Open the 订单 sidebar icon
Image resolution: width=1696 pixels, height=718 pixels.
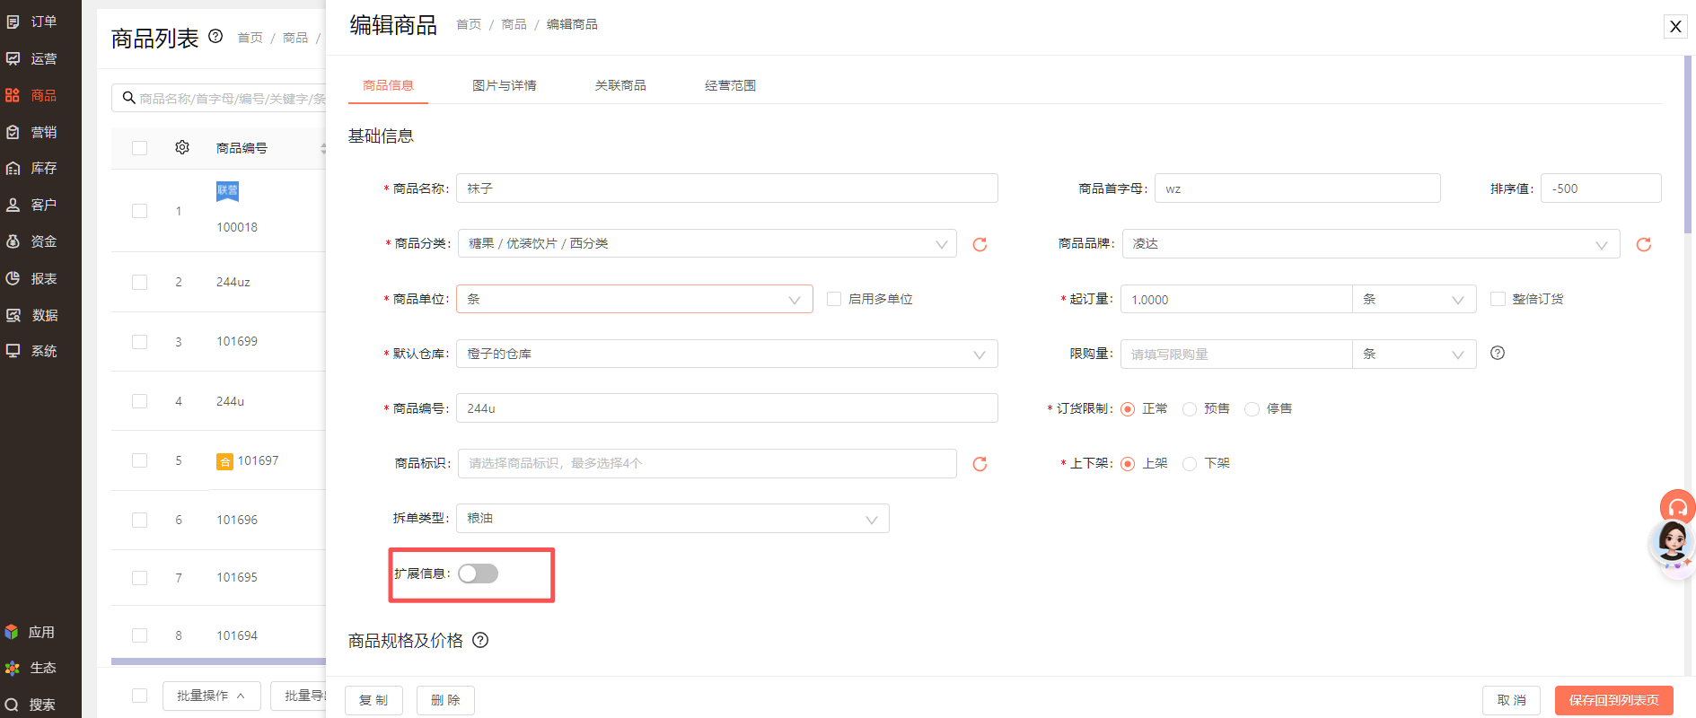pos(13,22)
